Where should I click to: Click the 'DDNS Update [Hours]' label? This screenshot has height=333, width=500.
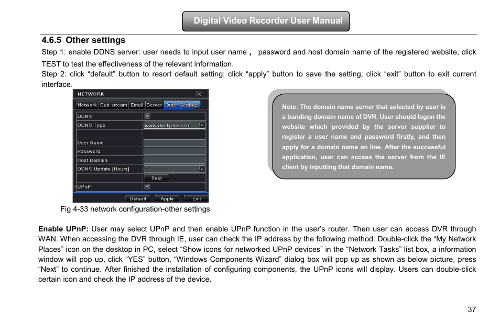[103, 169]
